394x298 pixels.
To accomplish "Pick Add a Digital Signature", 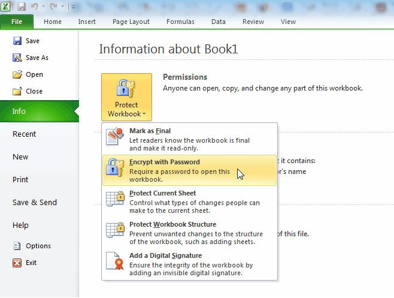I will [x=189, y=264].
